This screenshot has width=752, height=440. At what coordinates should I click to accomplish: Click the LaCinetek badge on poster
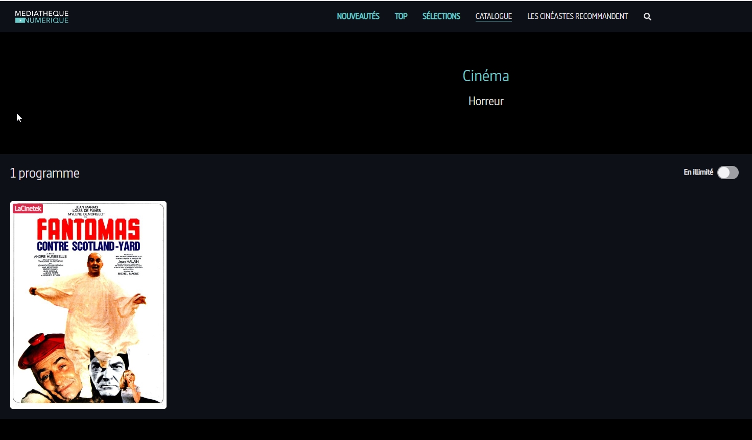28,208
